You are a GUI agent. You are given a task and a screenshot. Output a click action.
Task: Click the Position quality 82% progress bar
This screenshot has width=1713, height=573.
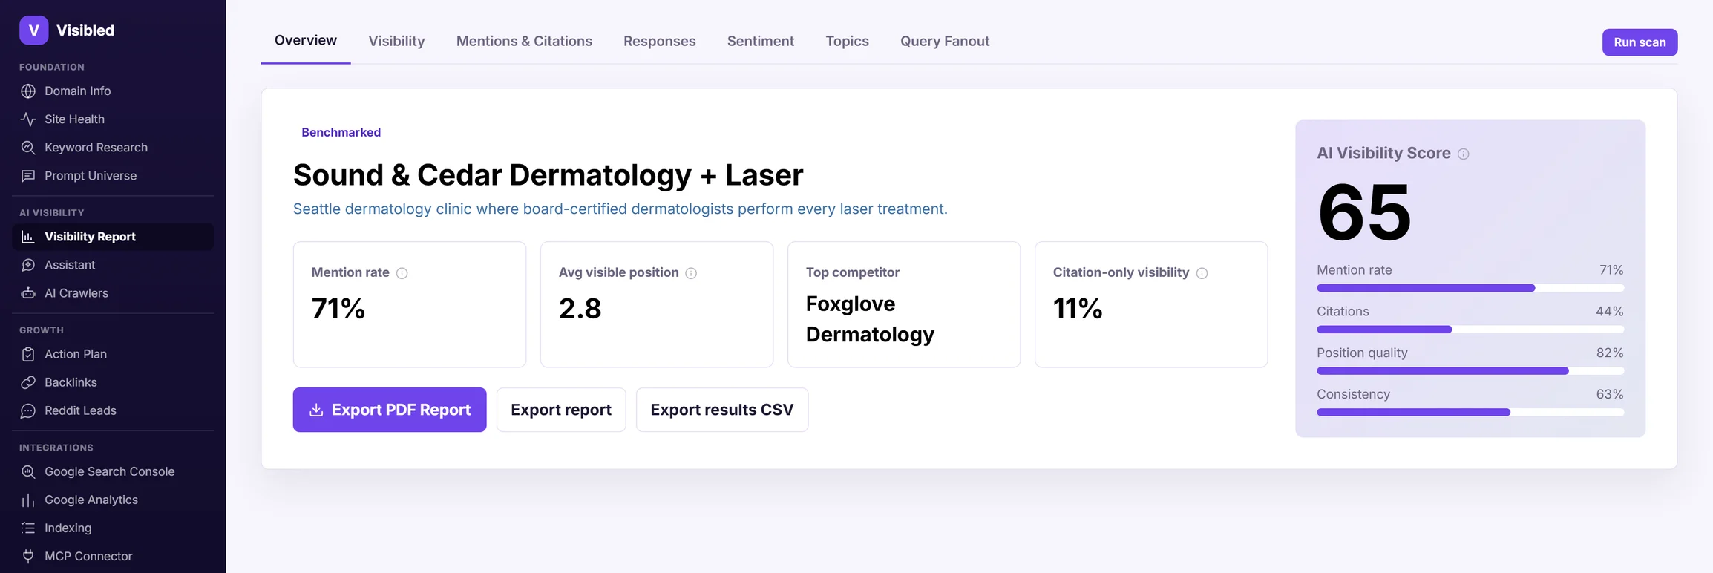(x=1470, y=371)
